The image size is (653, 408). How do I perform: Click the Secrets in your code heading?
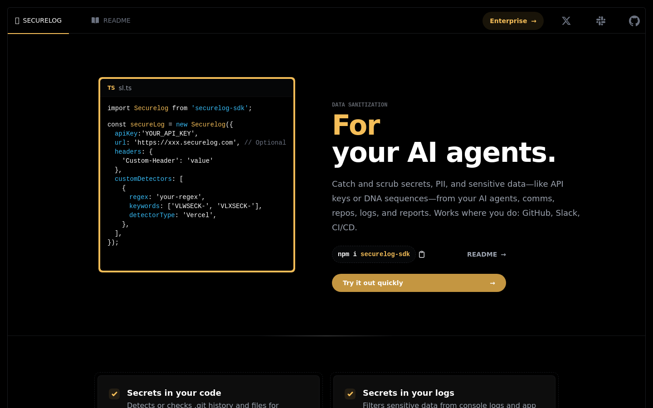tap(174, 393)
